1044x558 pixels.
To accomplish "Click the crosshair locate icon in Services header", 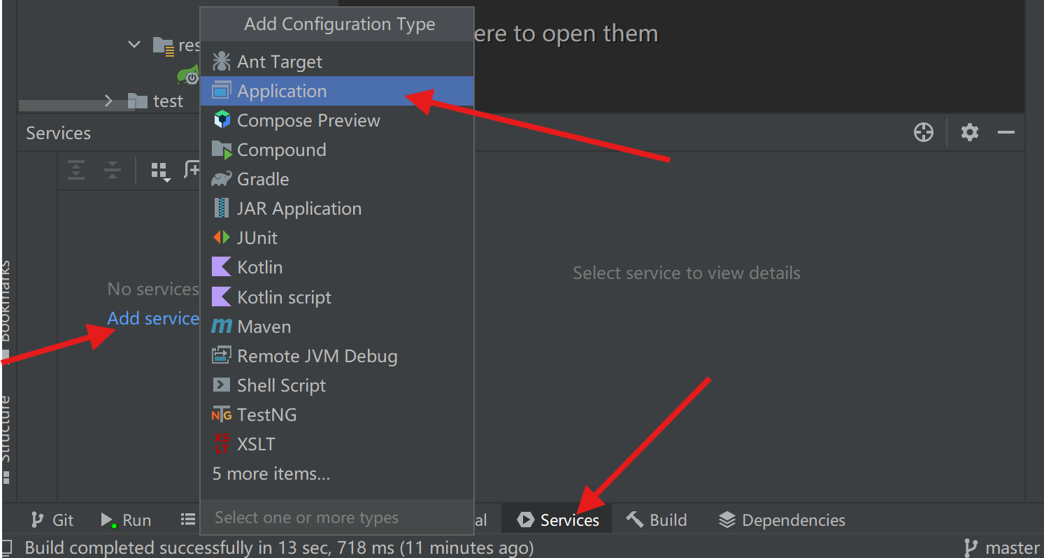I will coord(924,132).
